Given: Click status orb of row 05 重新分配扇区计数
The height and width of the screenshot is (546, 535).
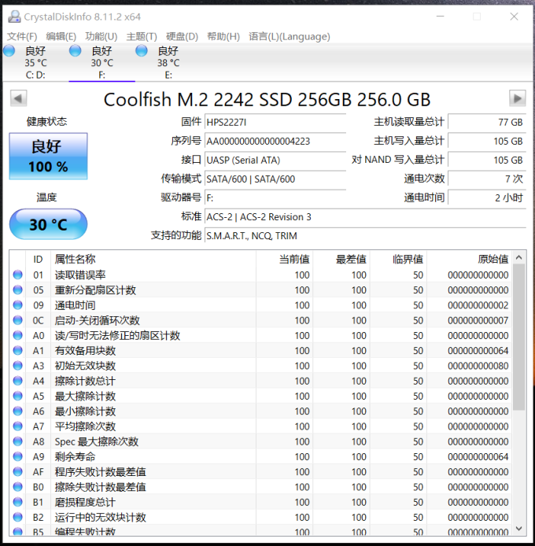Looking at the screenshot, I should [x=18, y=290].
